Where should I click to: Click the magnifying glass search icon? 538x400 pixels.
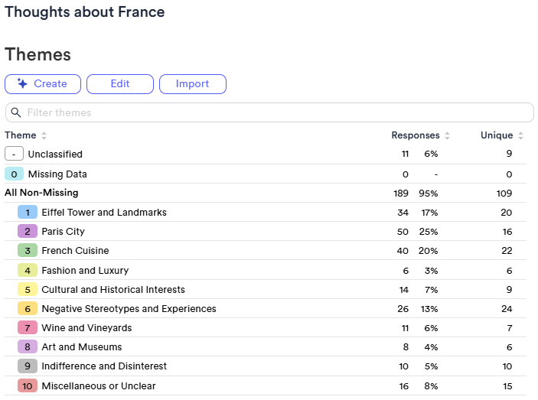pyautogui.click(x=16, y=112)
